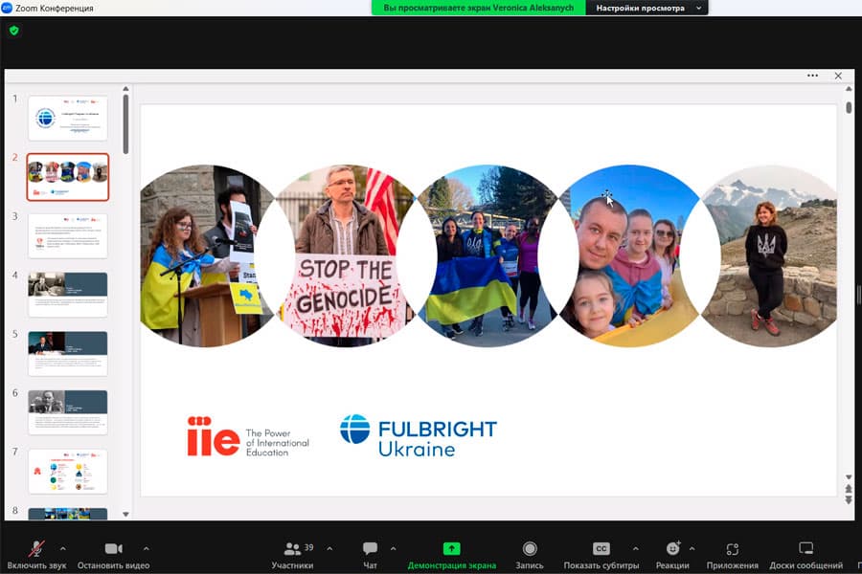Expand subtitles options arrow
The width and height of the screenshot is (862, 574).
636,548
